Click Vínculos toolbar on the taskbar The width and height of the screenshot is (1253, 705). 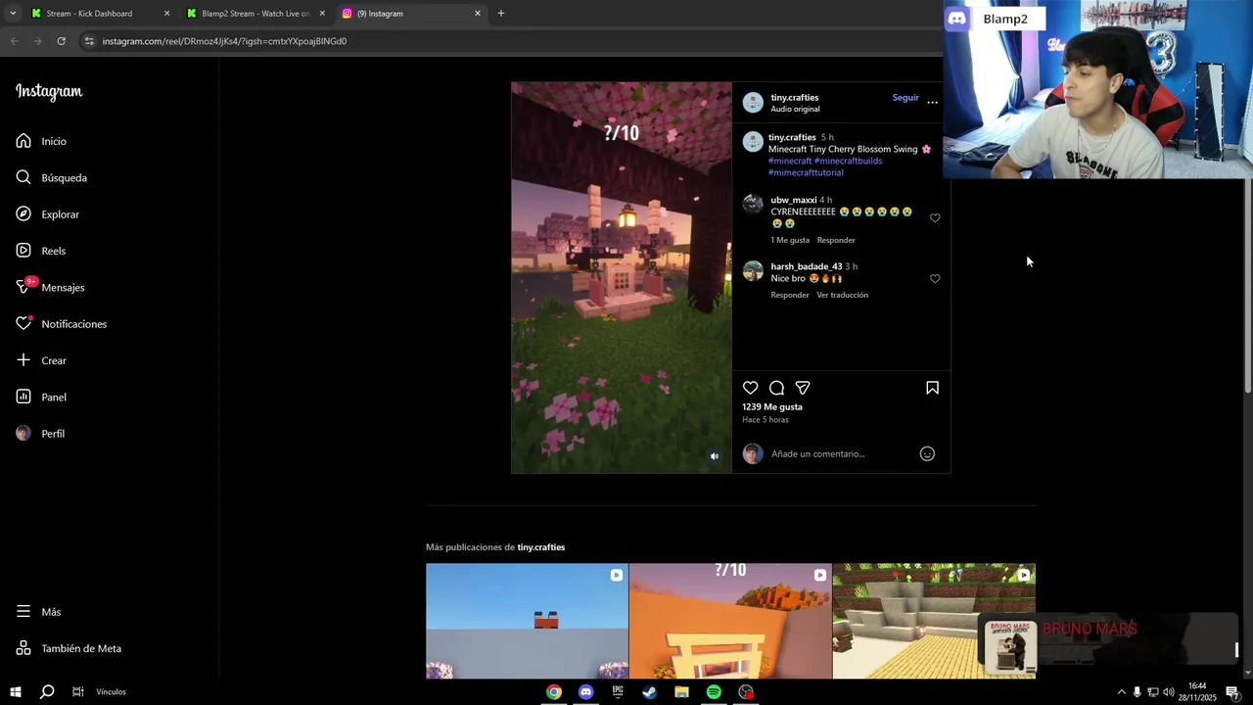111,692
